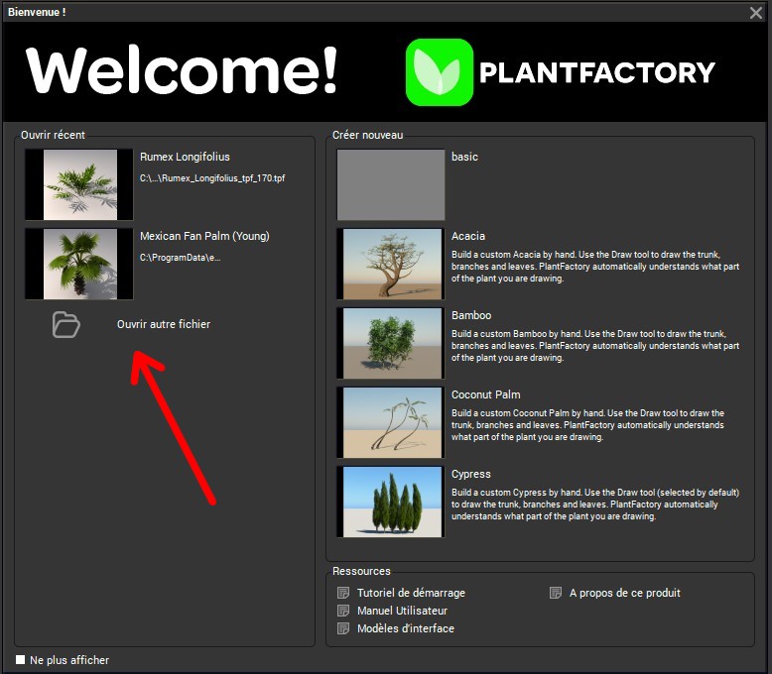Click the A propos de ce produit icon

[556, 593]
